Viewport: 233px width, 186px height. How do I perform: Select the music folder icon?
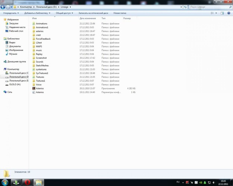coord(34,50)
